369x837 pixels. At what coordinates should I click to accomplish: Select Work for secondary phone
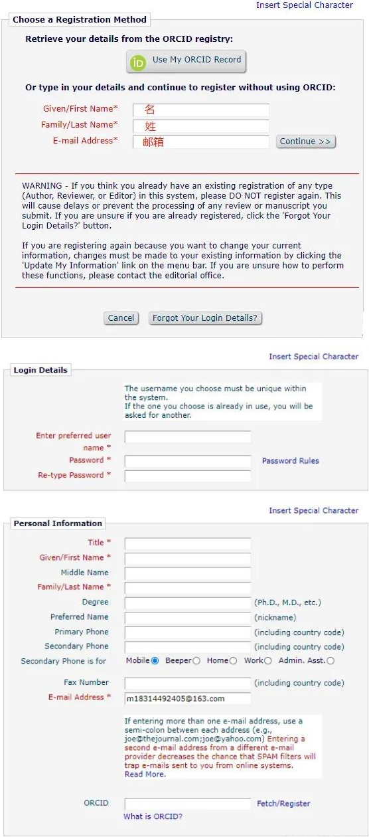(268, 661)
